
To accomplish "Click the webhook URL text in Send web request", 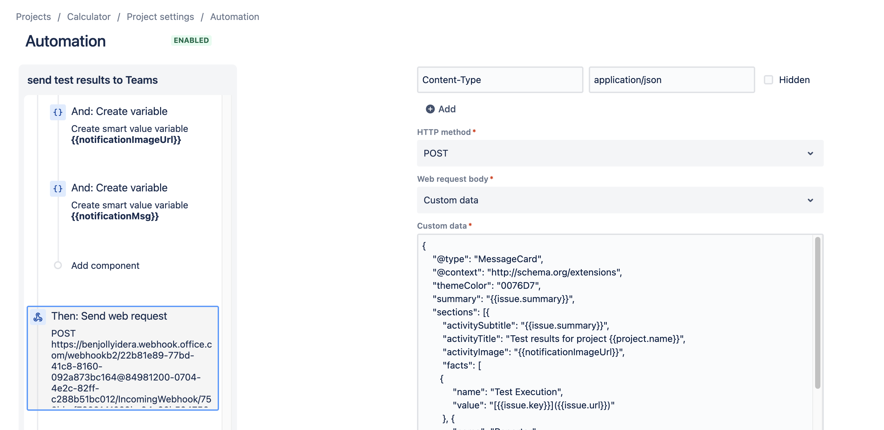I will tap(131, 372).
